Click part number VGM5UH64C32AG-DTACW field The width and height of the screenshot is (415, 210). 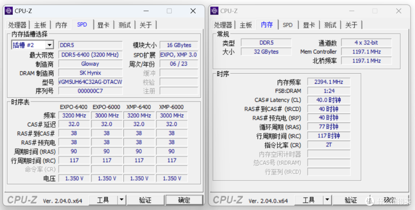[x=90, y=82]
